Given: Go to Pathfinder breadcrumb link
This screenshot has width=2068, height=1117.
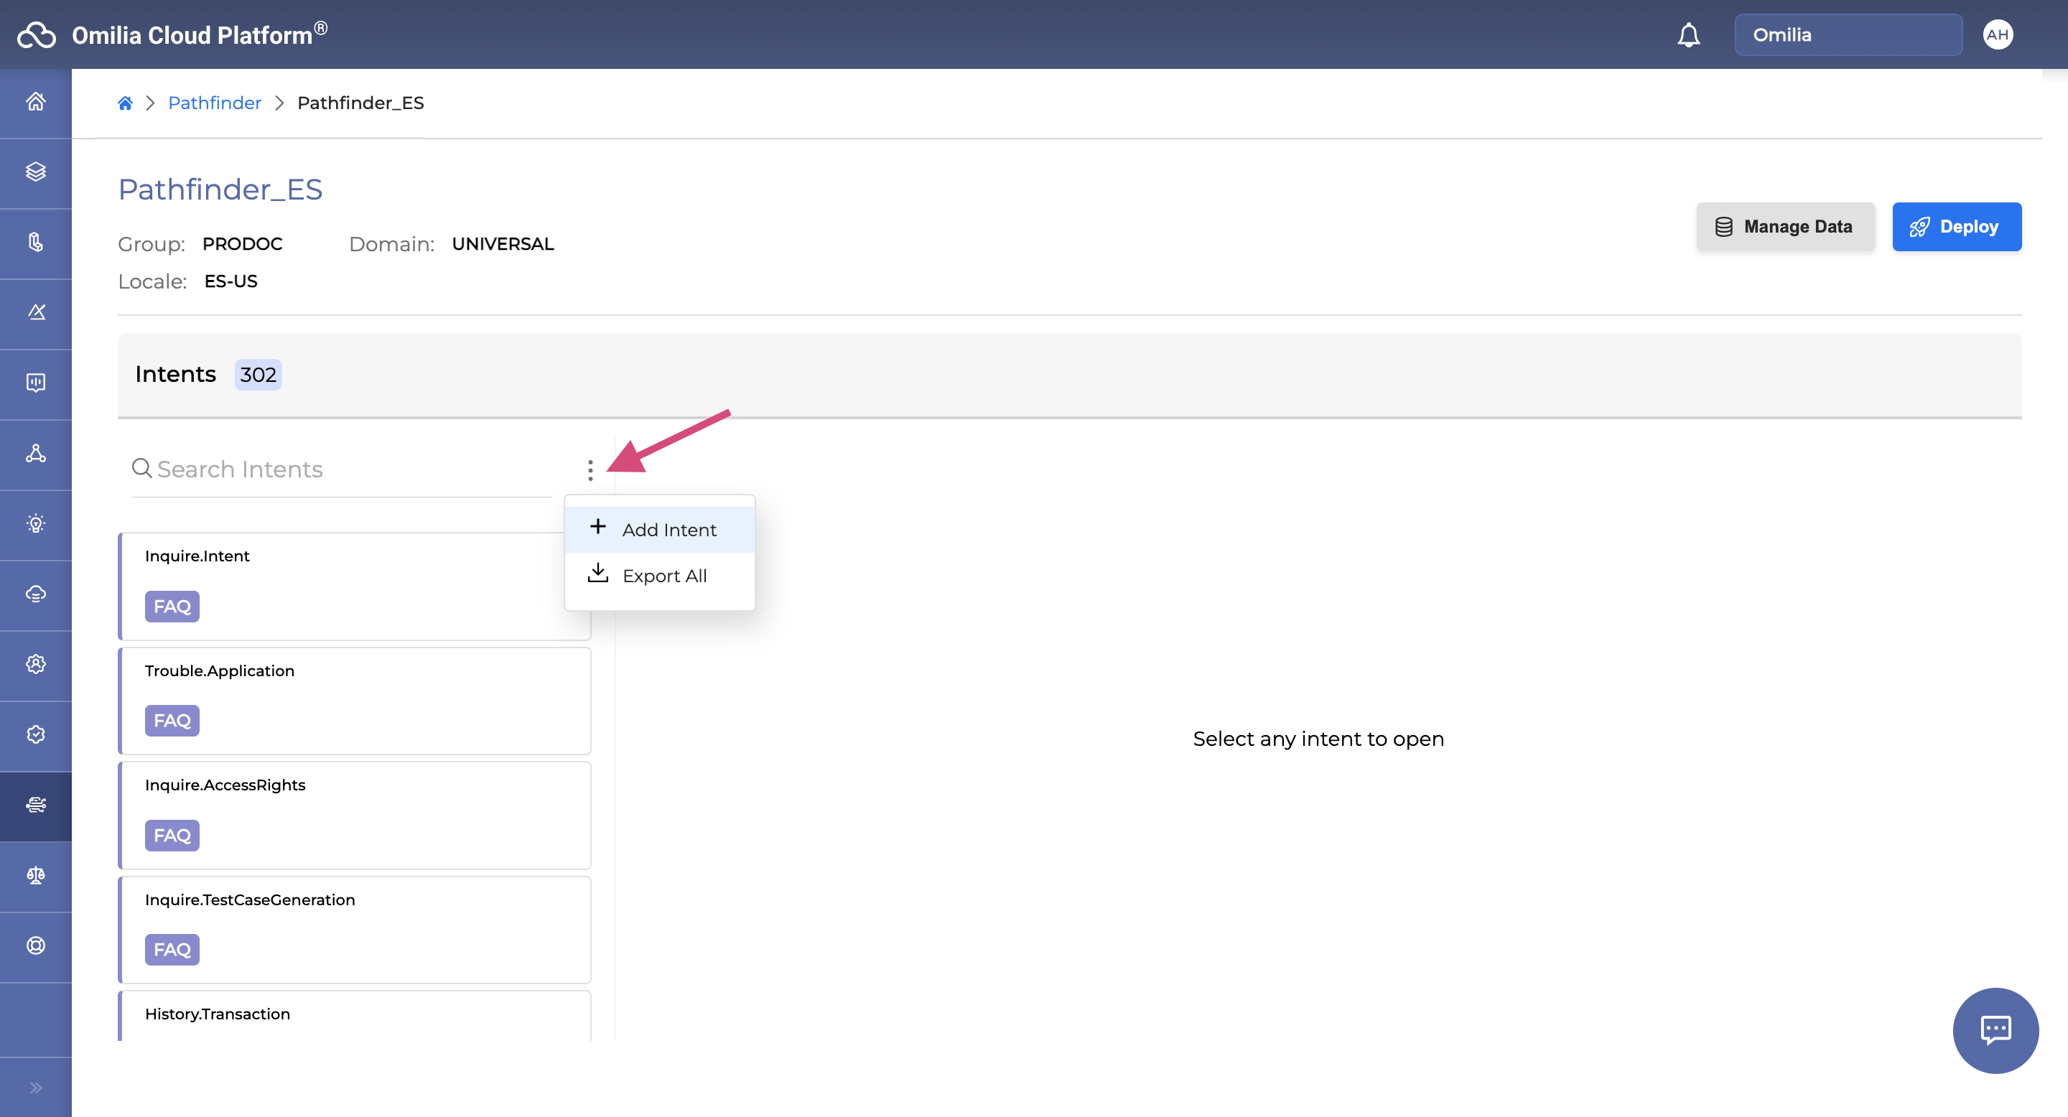Looking at the screenshot, I should [215, 103].
